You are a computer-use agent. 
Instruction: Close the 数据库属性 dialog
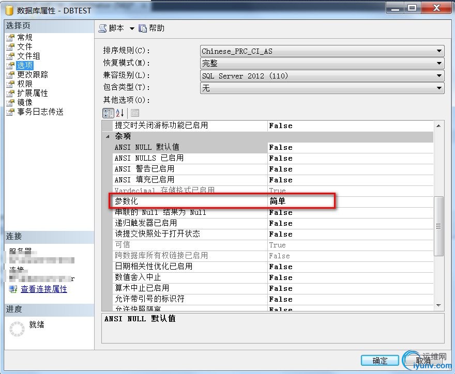436,8
